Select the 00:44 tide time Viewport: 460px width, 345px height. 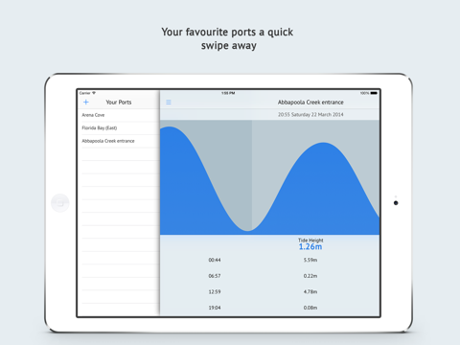click(215, 260)
